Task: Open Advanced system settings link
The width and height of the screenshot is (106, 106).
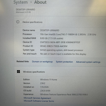Action: pos(88,62)
